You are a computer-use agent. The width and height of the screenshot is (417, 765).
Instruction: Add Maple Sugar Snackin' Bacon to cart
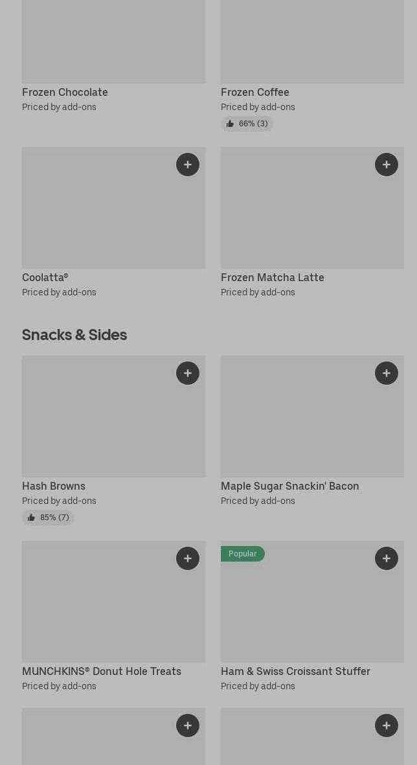pyautogui.click(x=387, y=373)
